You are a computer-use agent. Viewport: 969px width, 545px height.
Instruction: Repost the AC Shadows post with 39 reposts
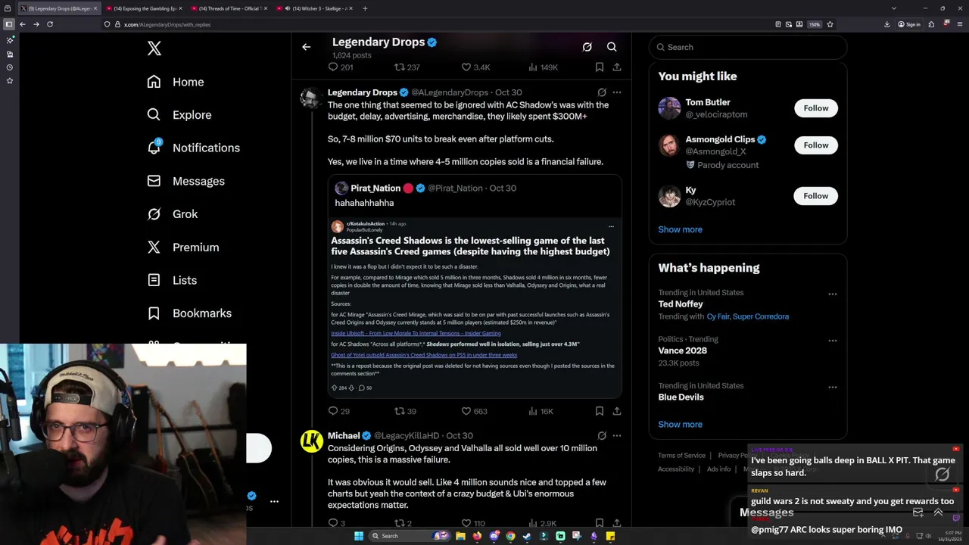tap(400, 411)
